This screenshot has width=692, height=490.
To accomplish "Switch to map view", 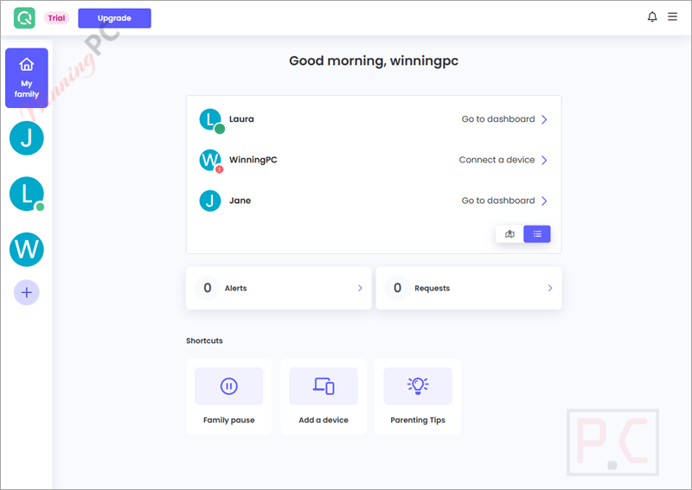I will click(509, 234).
